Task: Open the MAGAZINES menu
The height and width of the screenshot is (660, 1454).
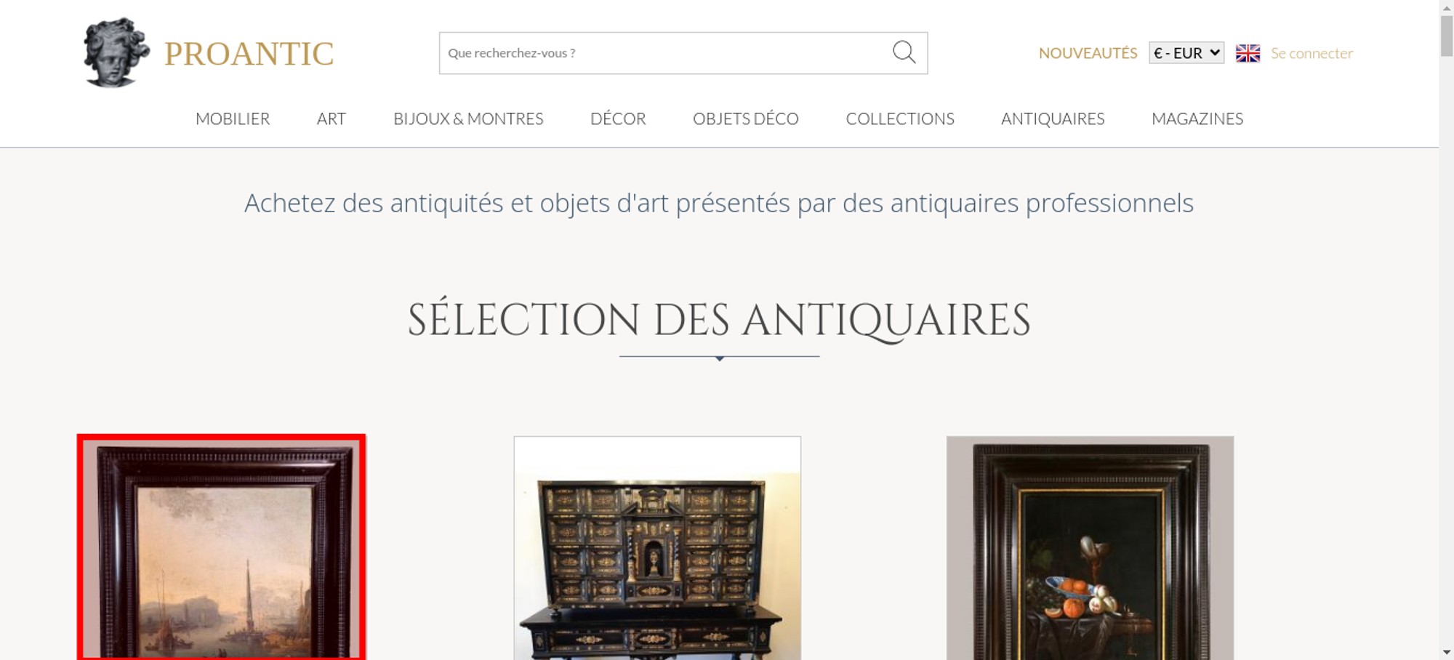Action: pyautogui.click(x=1197, y=118)
